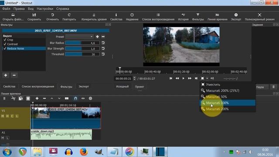Screen dimensions: 279x157
Task: Delete filter preset with minus icon
Action: click(x=103, y=37)
